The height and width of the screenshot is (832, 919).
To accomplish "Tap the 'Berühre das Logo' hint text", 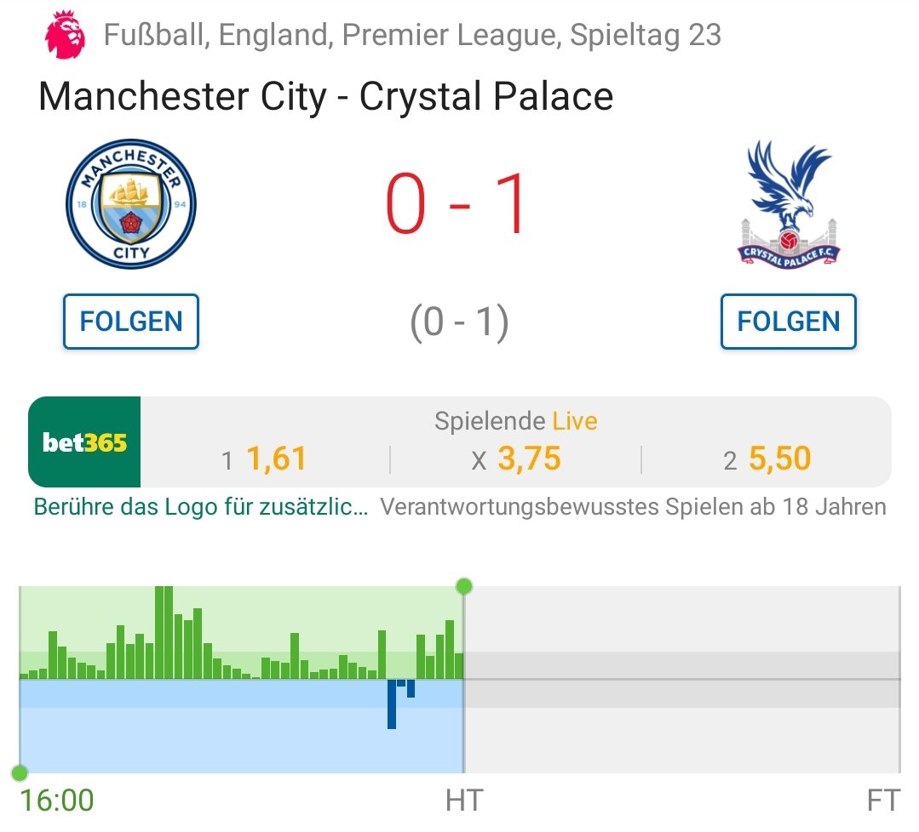I will pyautogui.click(x=201, y=506).
